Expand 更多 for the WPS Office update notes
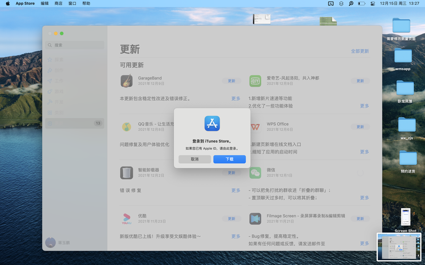Image resolution: width=425 pixels, height=265 pixels. pos(364,152)
